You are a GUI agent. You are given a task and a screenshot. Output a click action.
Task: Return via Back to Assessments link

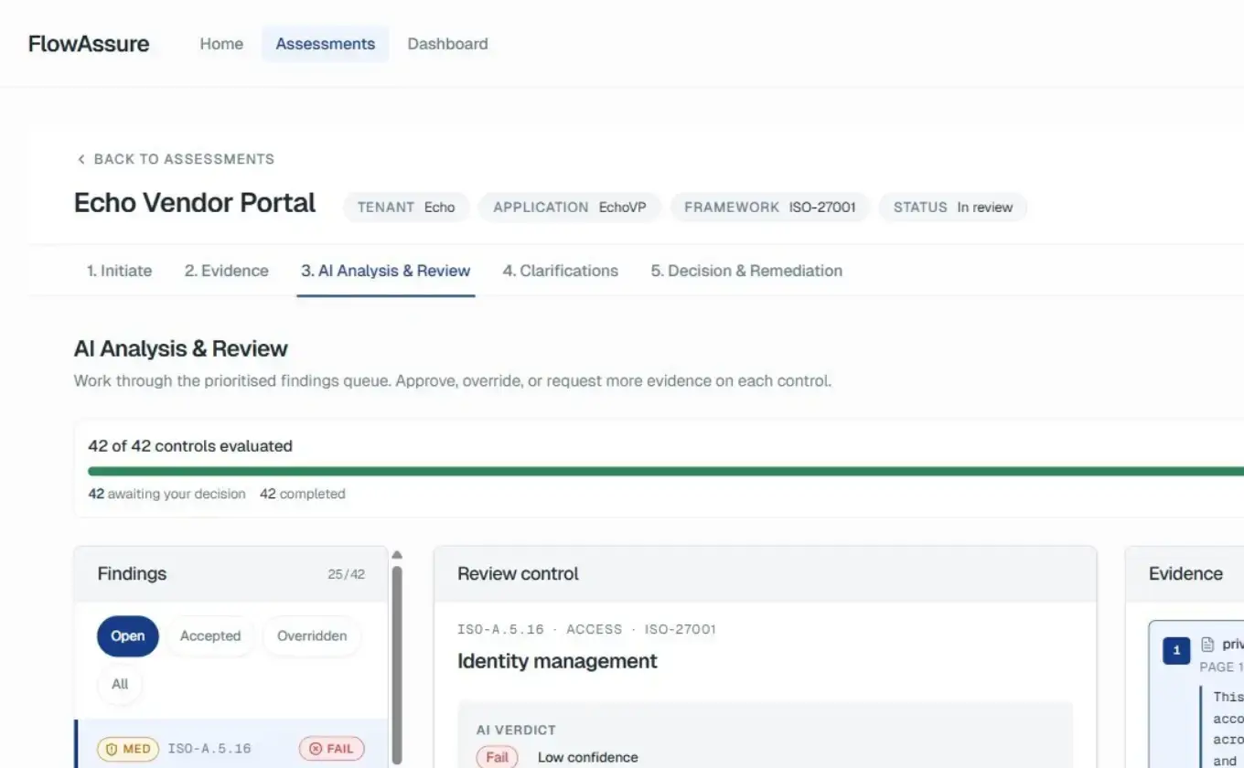click(176, 159)
